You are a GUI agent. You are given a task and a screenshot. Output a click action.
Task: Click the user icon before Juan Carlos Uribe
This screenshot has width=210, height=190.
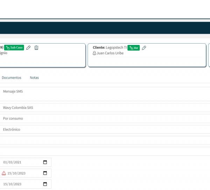click(94, 53)
